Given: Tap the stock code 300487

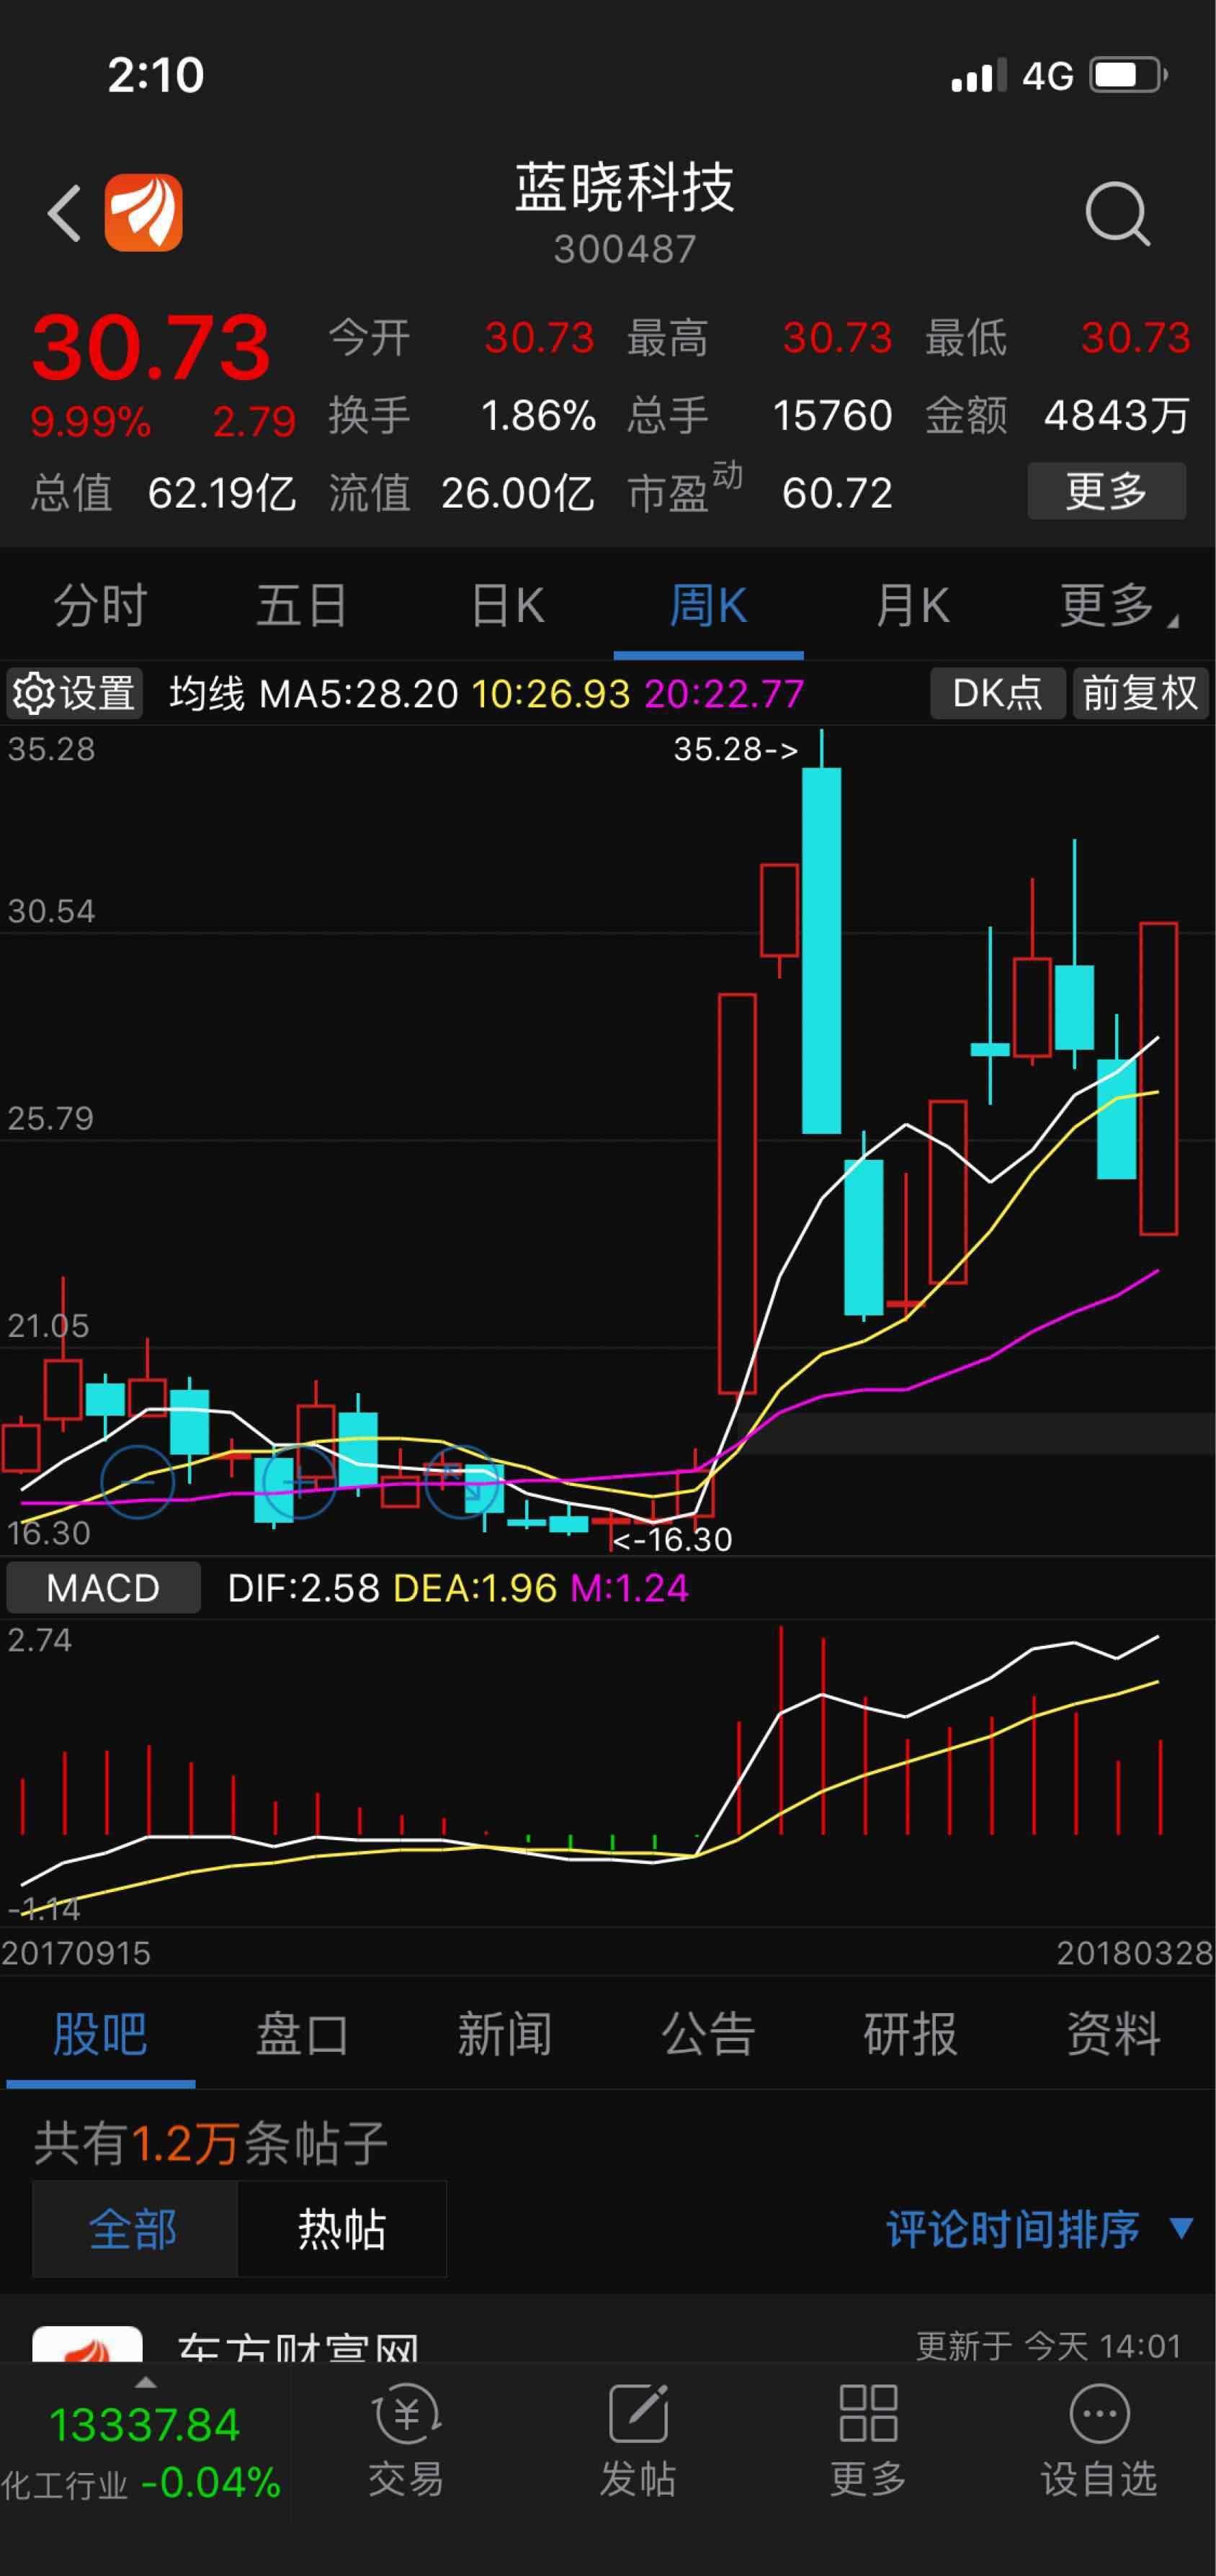Looking at the screenshot, I should tap(625, 249).
